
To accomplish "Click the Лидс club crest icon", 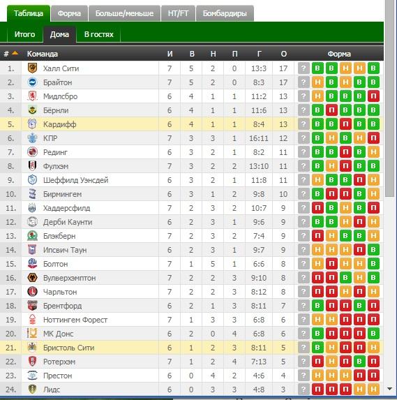I will [32, 390].
